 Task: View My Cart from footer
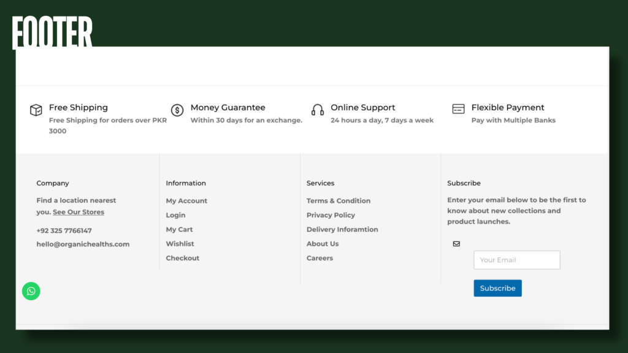[179, 230]
